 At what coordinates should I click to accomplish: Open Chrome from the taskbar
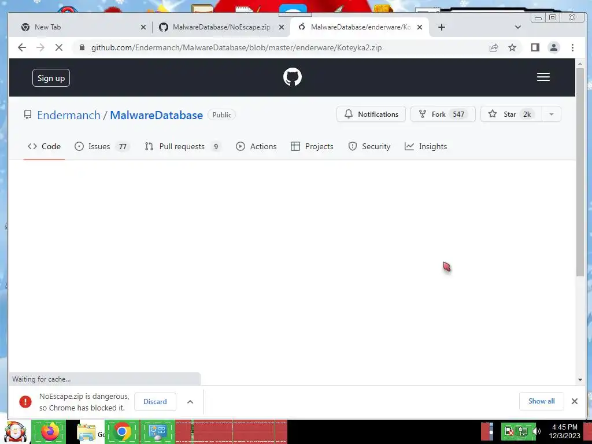121,431
